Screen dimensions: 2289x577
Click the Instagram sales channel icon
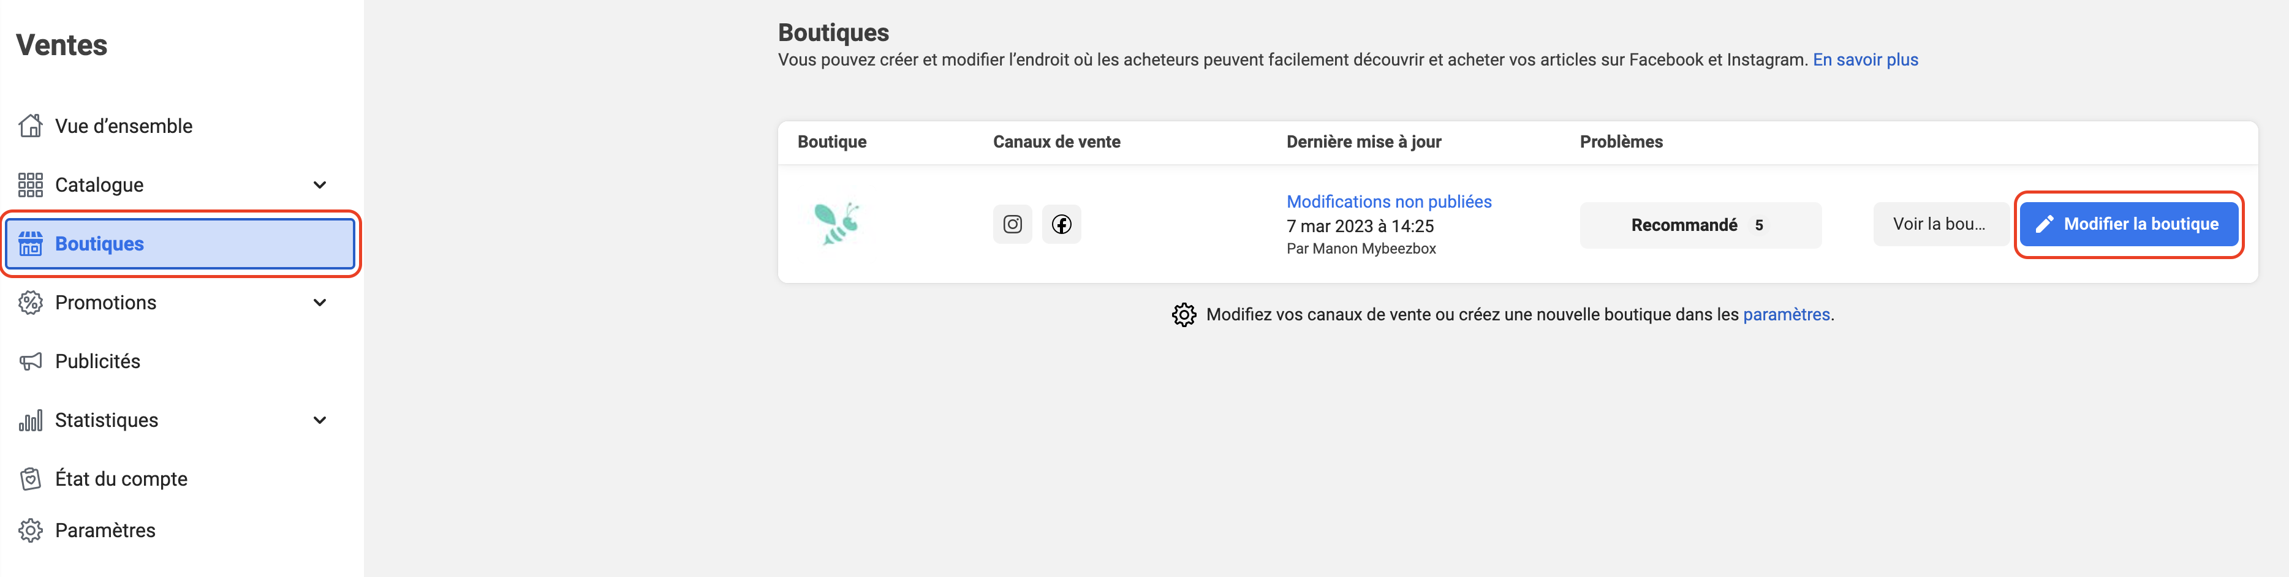1012,224
